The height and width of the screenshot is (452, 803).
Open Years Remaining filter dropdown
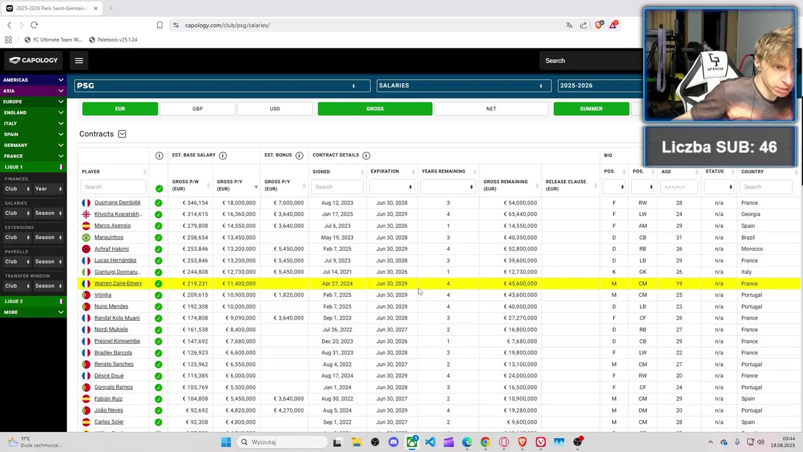448,186
